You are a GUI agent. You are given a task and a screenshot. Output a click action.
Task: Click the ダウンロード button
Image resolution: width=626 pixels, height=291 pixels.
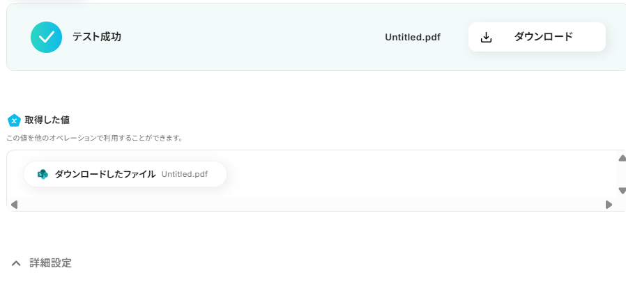pos(537,37)
